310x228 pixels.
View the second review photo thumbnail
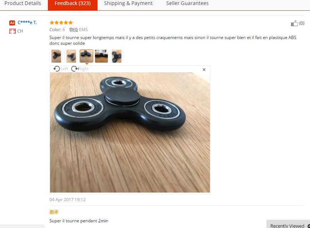[71, 56]
